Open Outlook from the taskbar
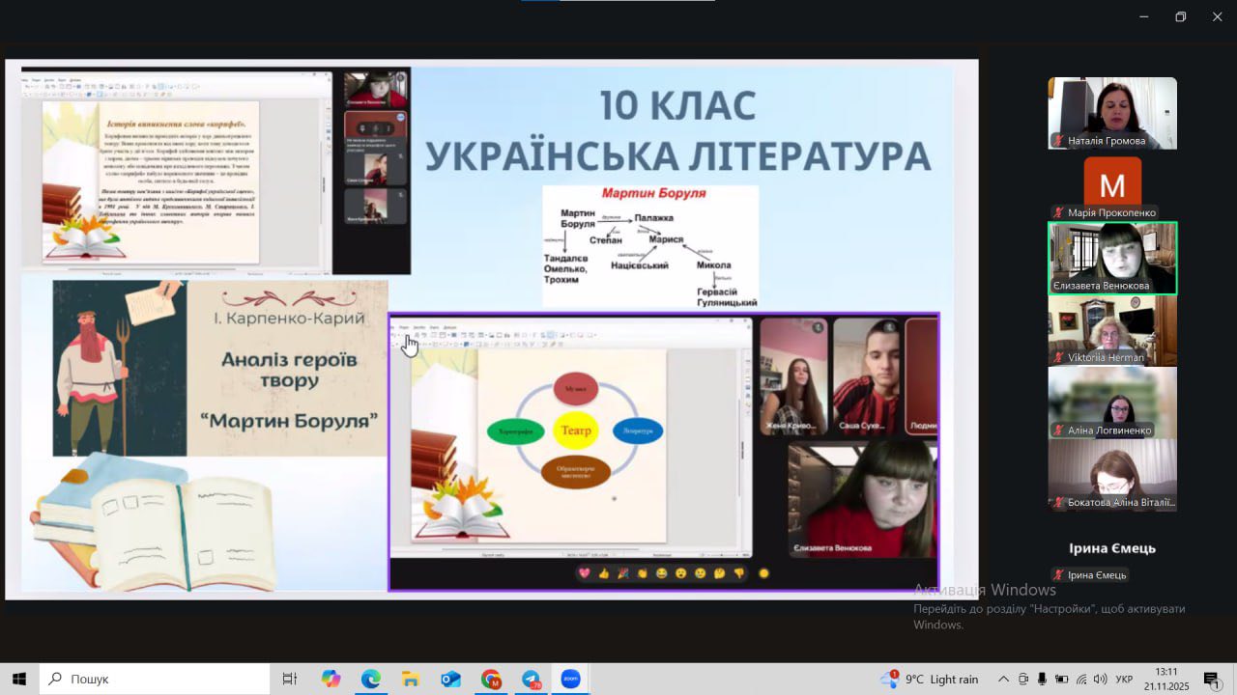 tap(451, 680)
